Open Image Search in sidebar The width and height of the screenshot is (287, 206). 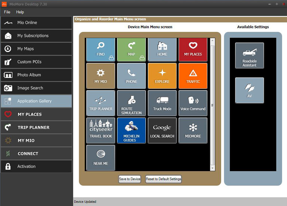pos(36,88)
